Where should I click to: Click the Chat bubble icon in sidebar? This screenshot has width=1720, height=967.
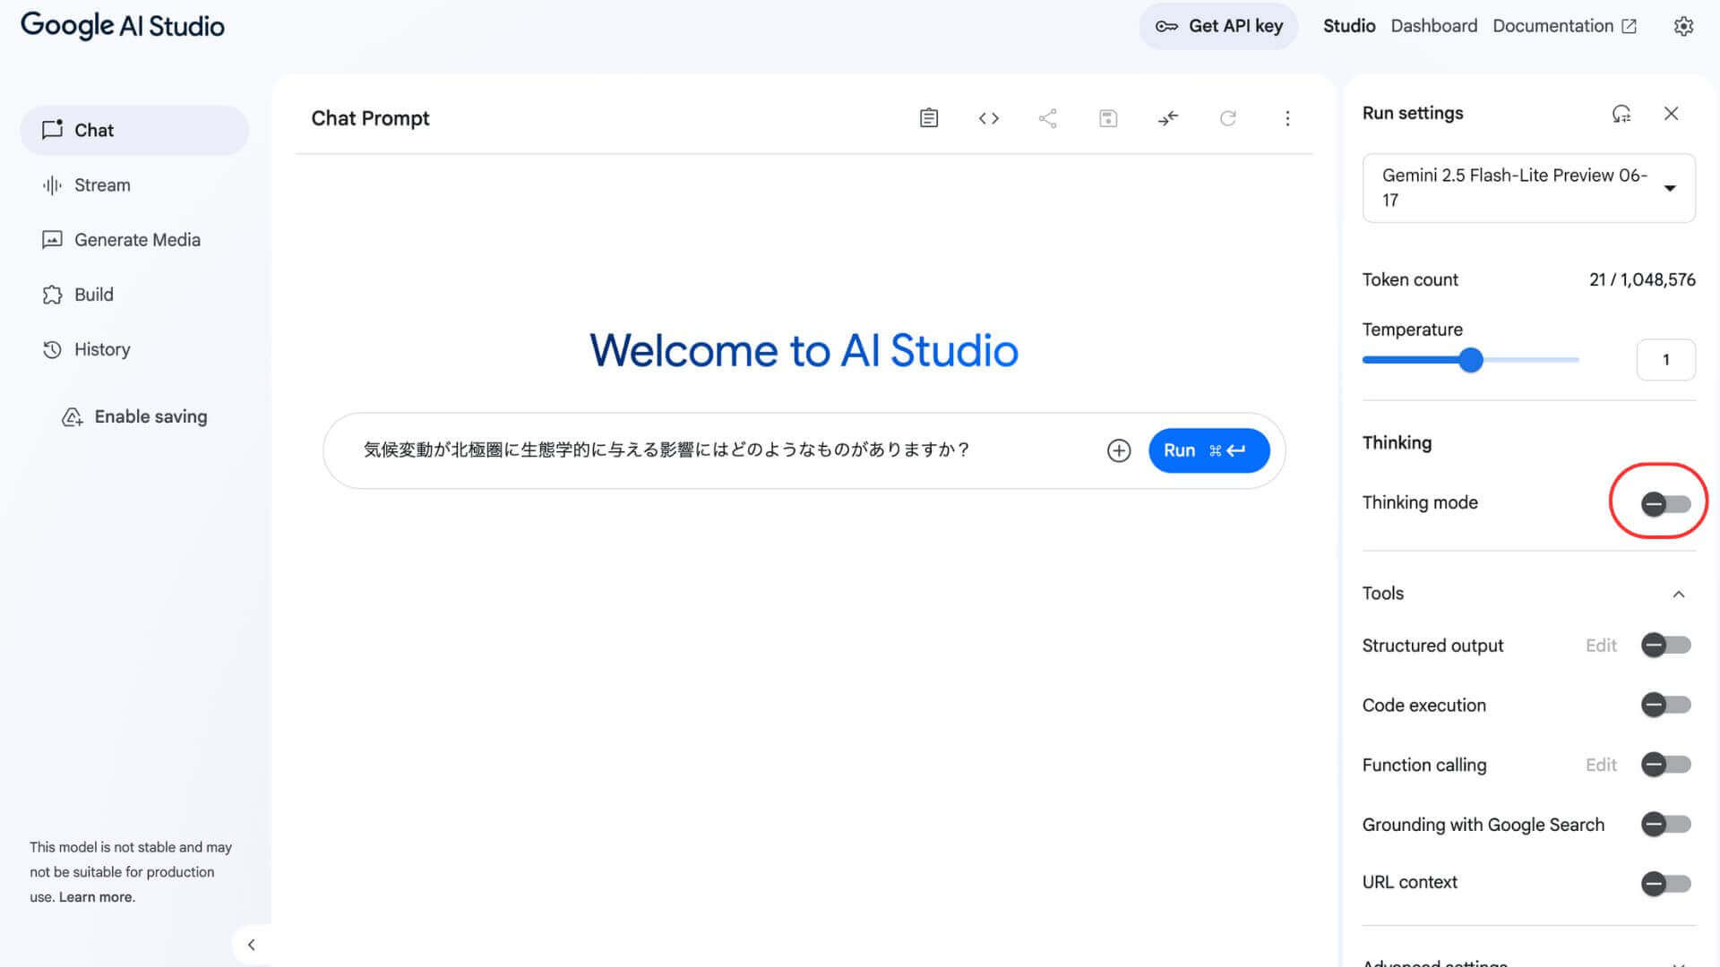(x=53, y=130)
